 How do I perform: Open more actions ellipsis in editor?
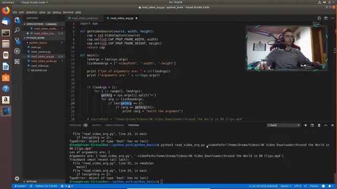332,18
